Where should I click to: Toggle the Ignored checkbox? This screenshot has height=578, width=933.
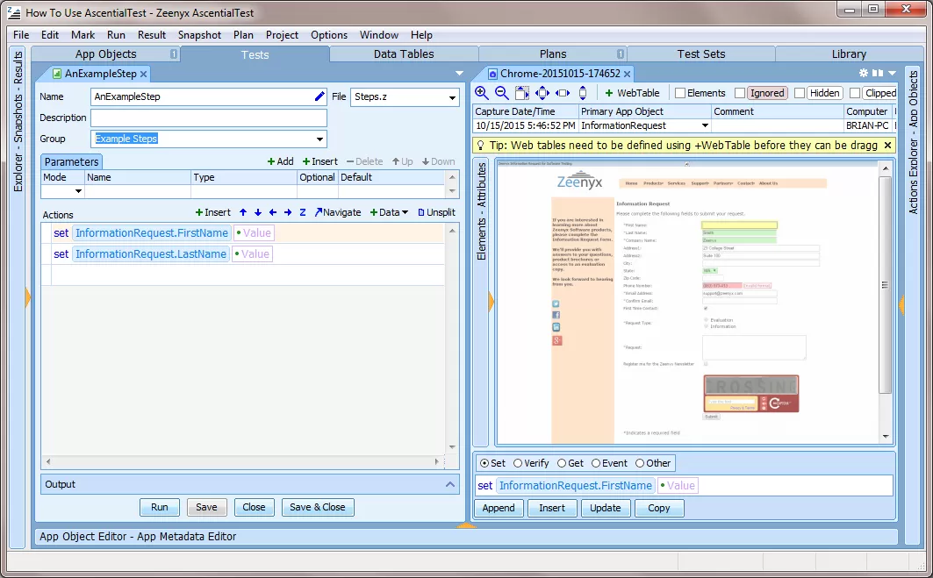740,93
